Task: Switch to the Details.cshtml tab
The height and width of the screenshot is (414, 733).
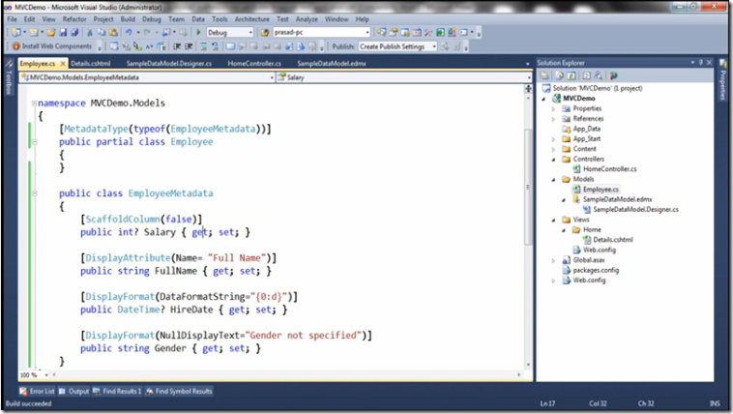Action: click(91, 63)
